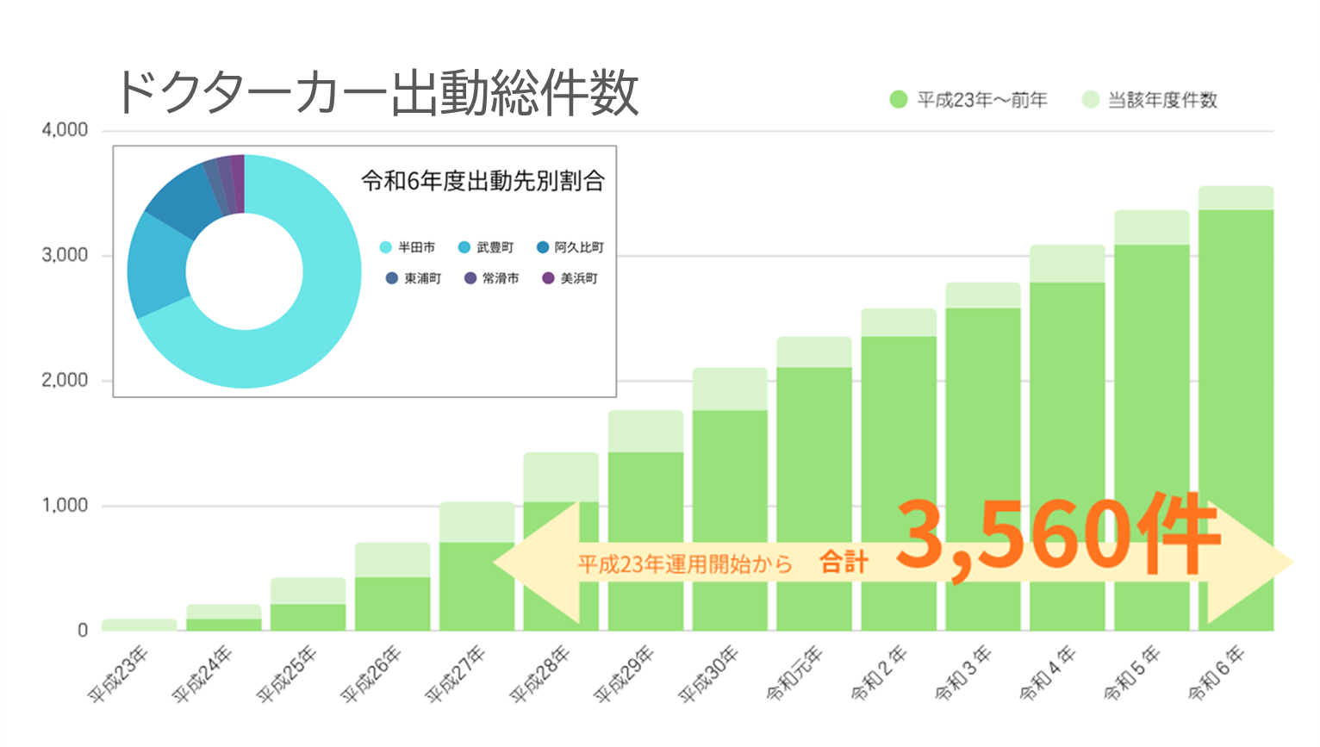This screenshot has width=1320, height=747.
Task: Click the 阿久比町 legend dot
Action: pyautogui.click(x=542, y=247)
